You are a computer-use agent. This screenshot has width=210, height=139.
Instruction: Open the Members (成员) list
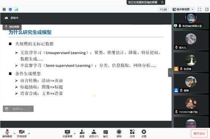(94, 134)
